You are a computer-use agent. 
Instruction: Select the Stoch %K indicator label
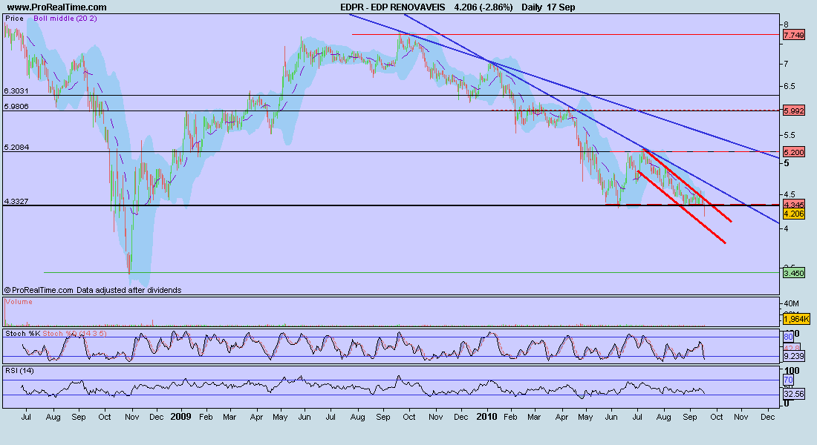pyautogui.click(x=22, y=333)
